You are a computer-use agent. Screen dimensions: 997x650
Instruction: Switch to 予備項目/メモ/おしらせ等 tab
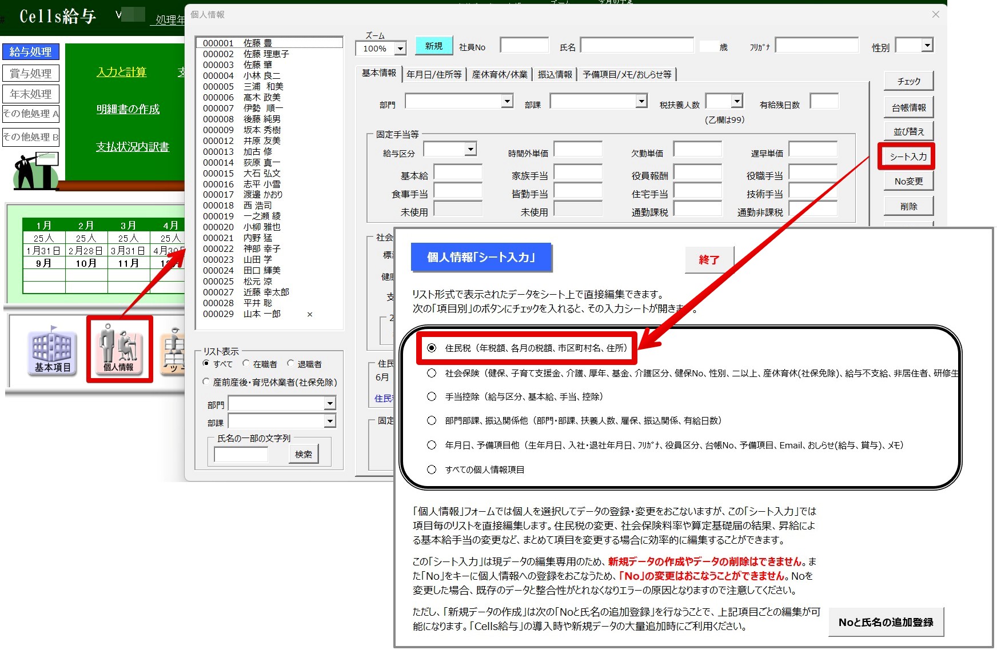pos(627,74)
